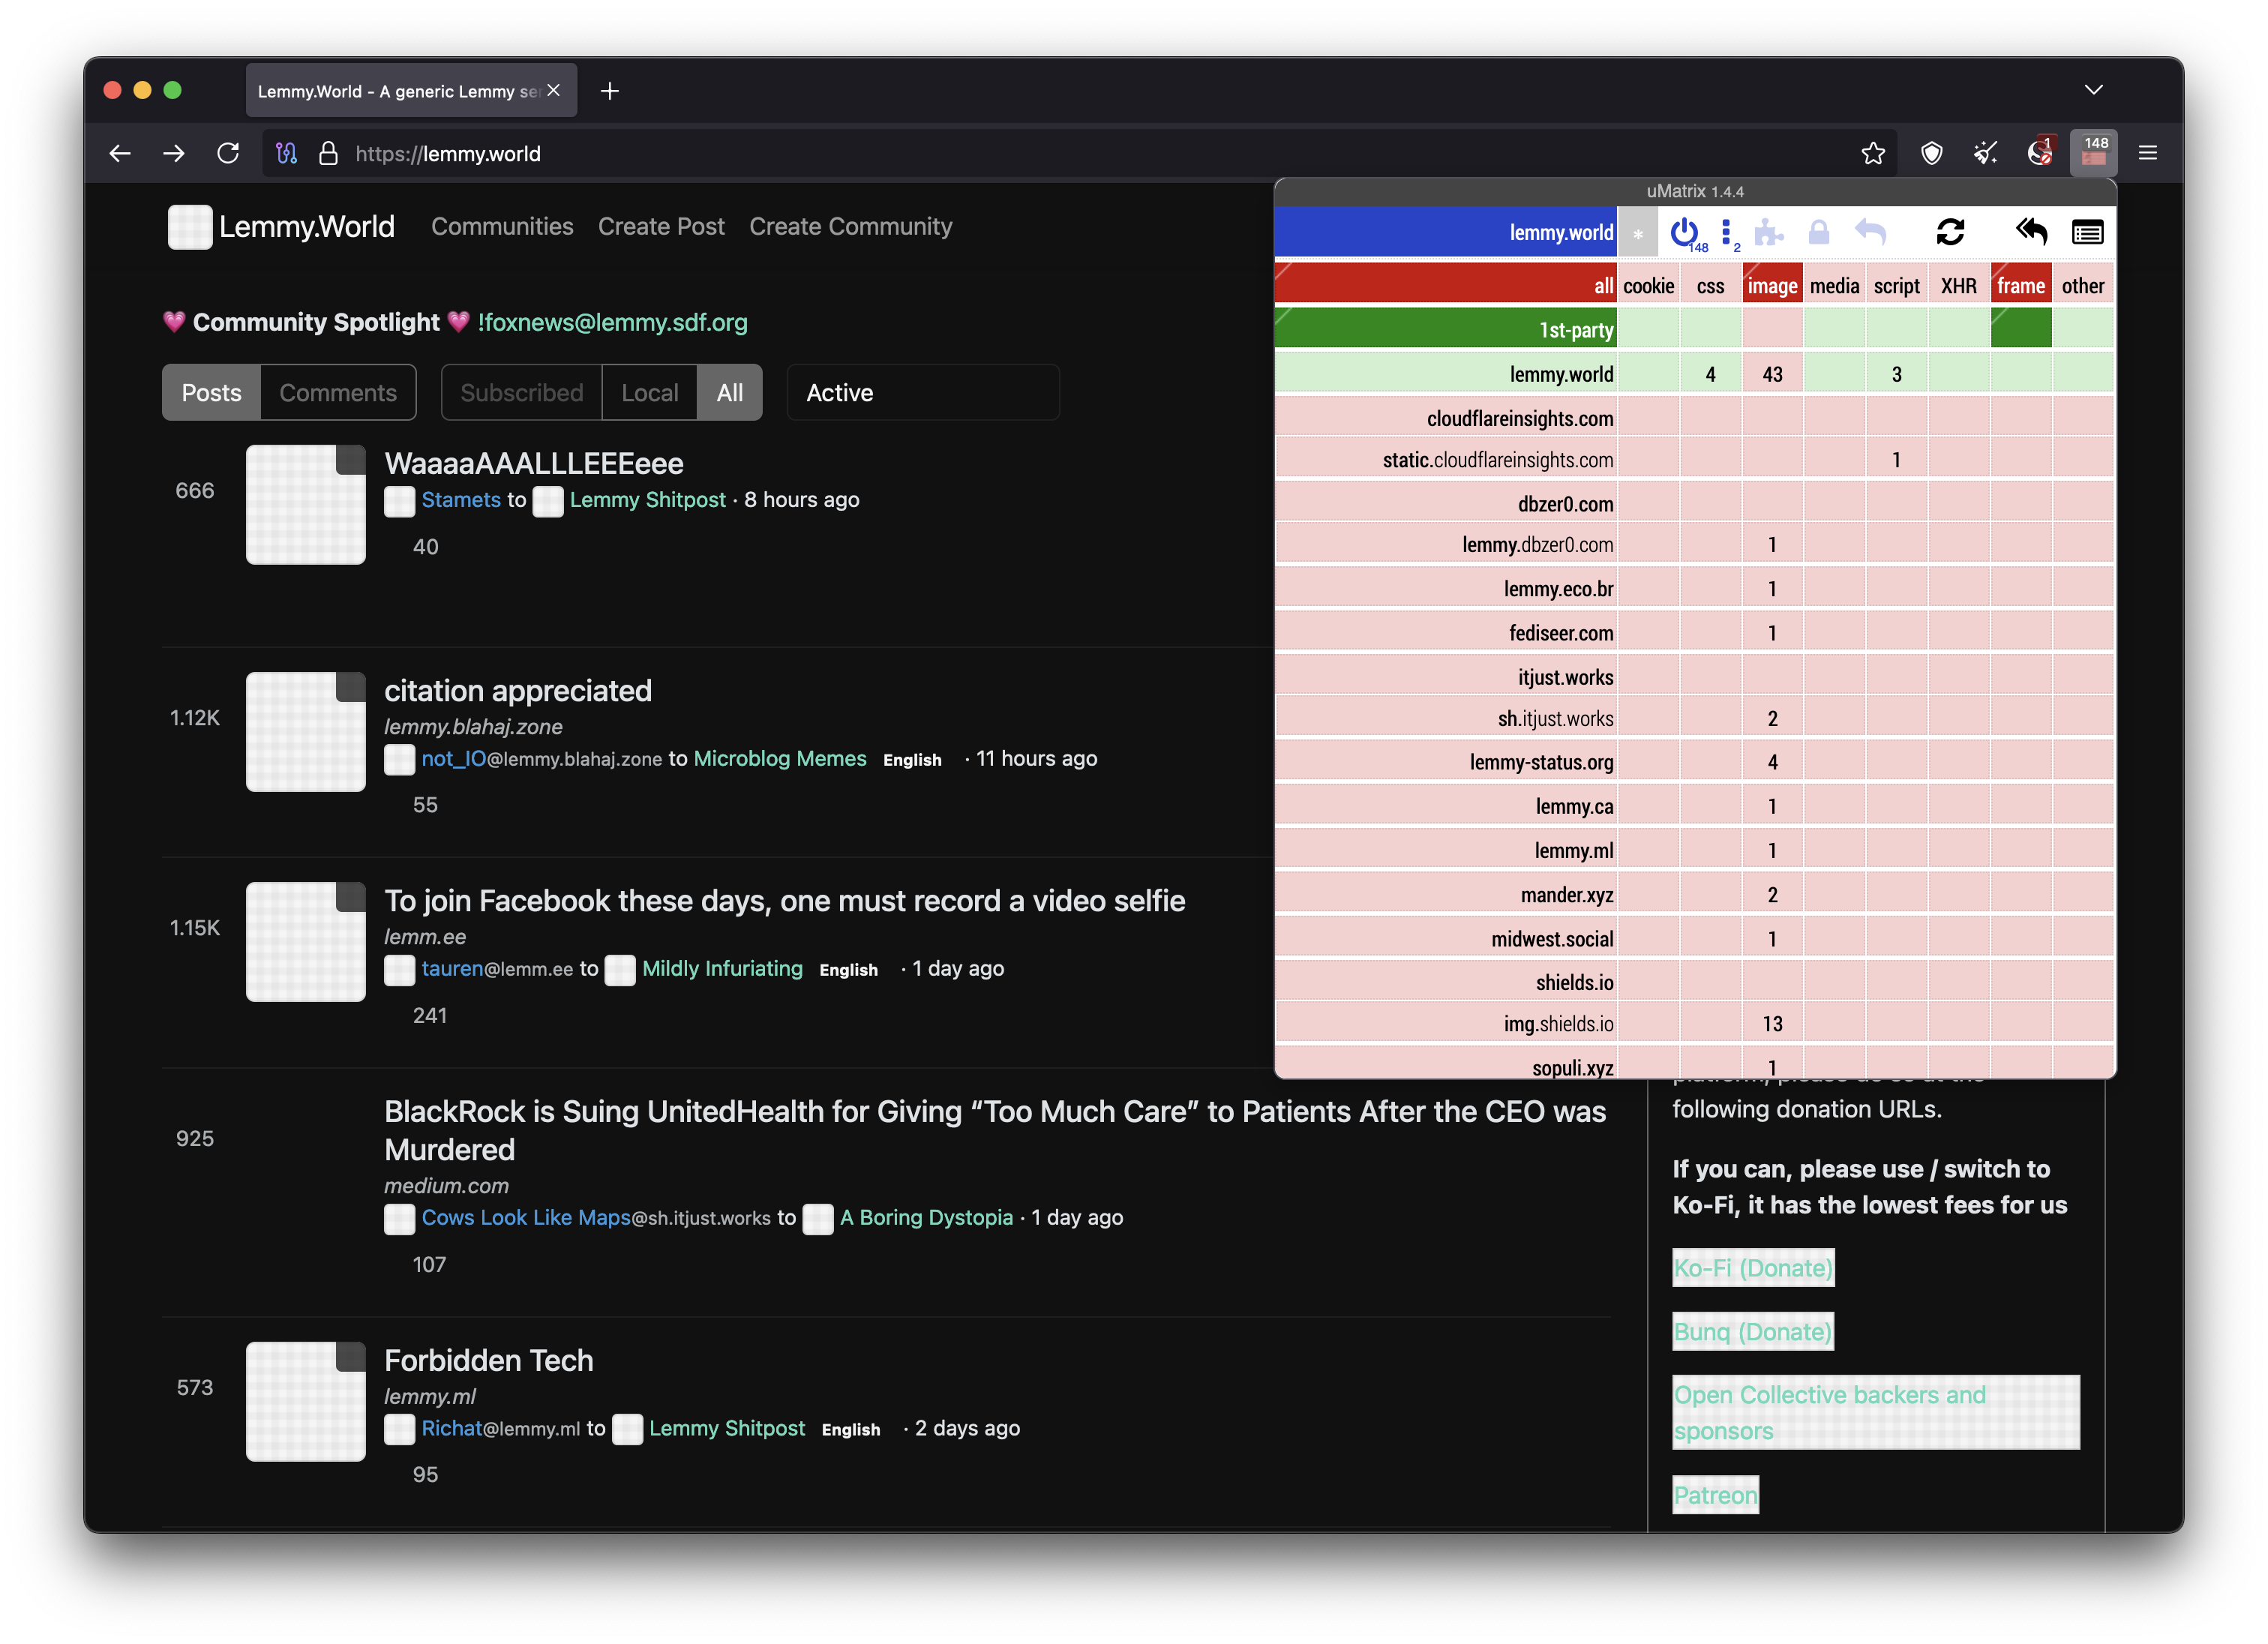Close the Lemmy.World browser tab

click(x=553, y=91)
